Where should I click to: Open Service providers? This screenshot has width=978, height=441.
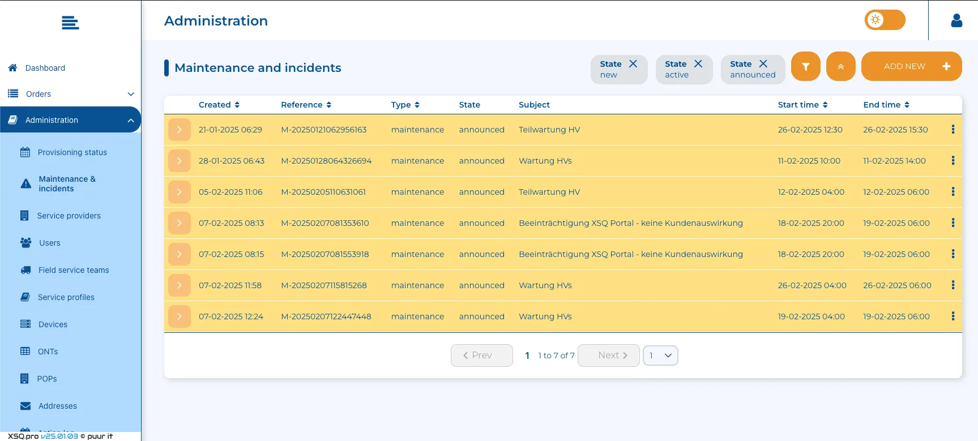coord(69,216)
